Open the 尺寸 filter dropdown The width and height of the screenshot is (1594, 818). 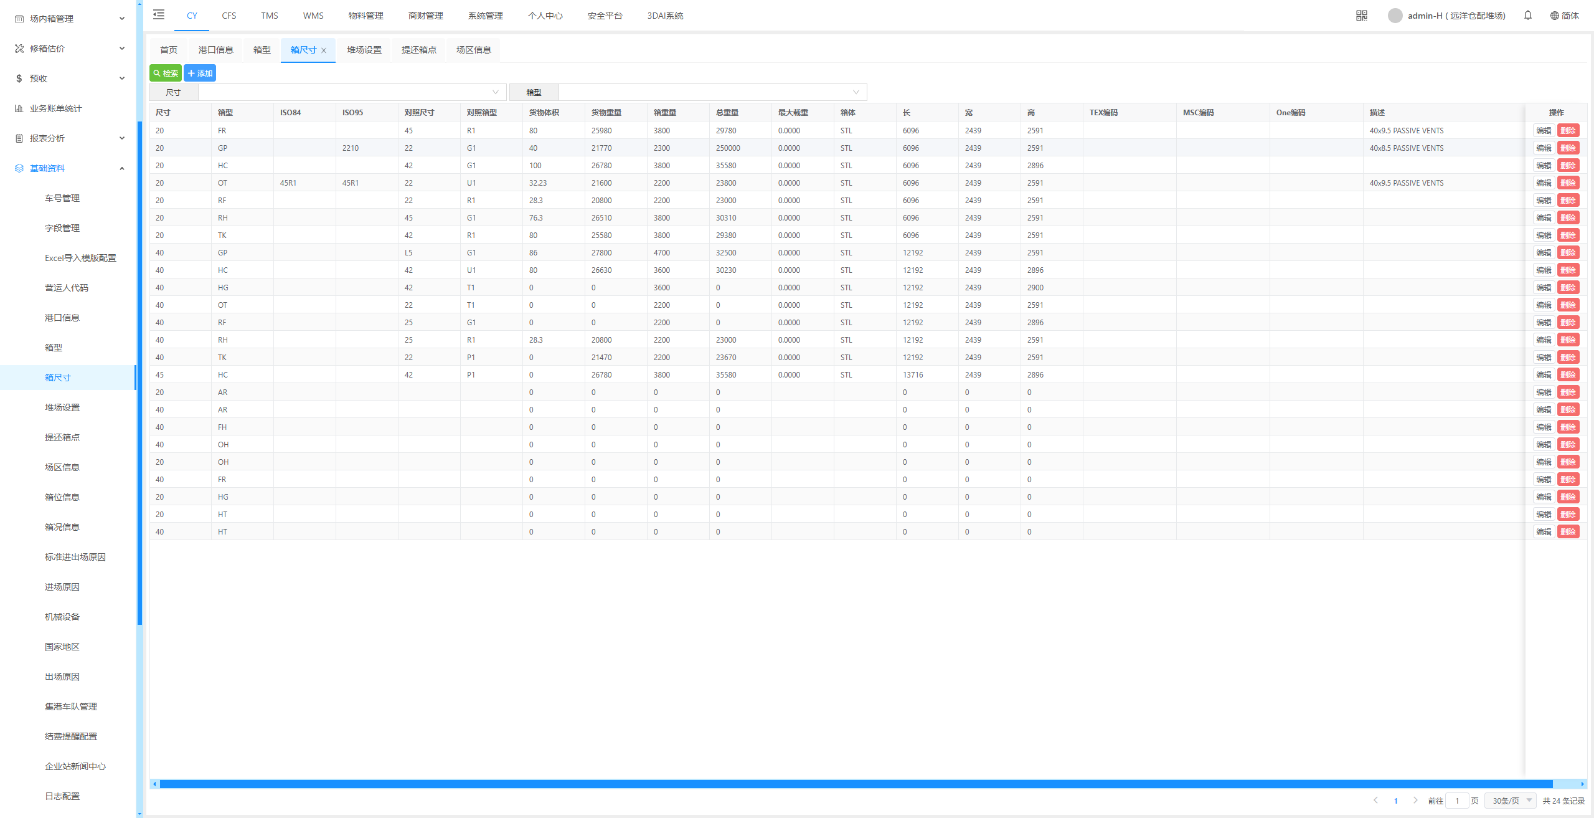coord(352,92)
